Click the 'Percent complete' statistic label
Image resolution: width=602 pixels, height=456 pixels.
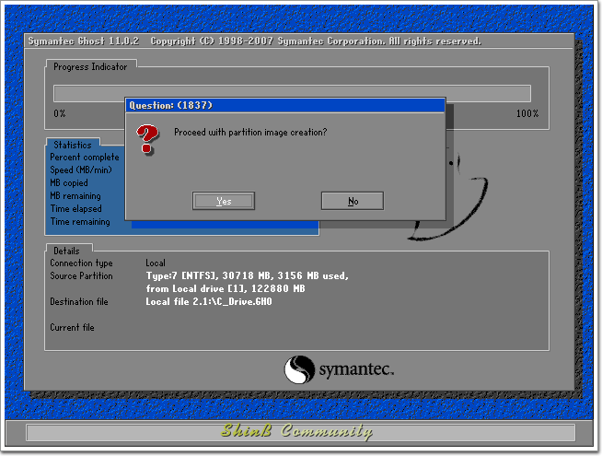tap(85, 158)
